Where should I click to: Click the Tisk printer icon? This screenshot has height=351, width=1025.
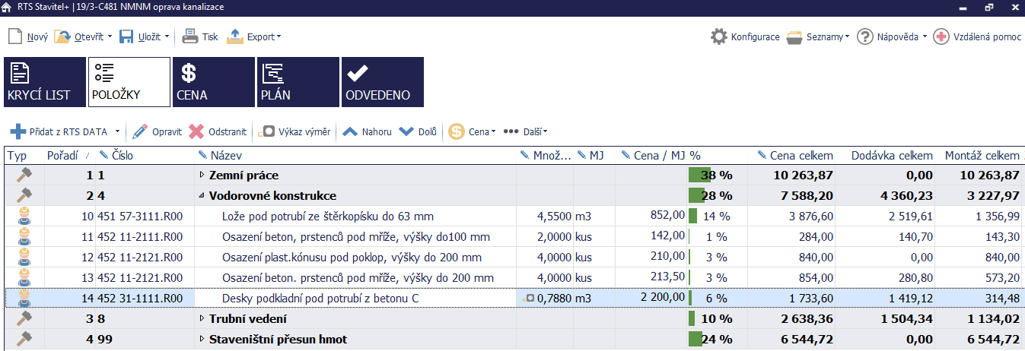pyautogui.click(x=190, y=36)
